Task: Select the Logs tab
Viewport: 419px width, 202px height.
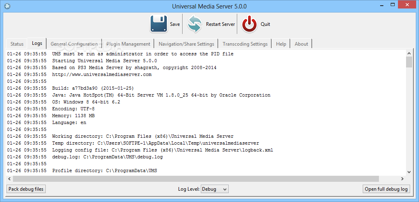Action: [37, 43]
